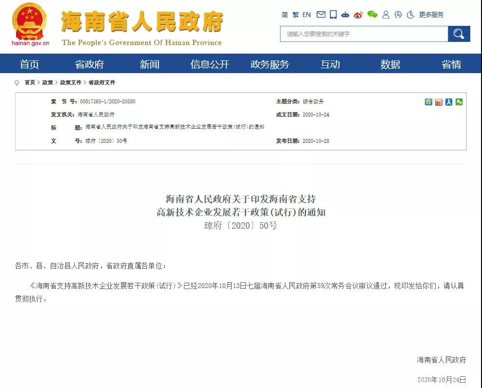Share via blue 人 icon
The image size is (482, 388).
[449, 102]
